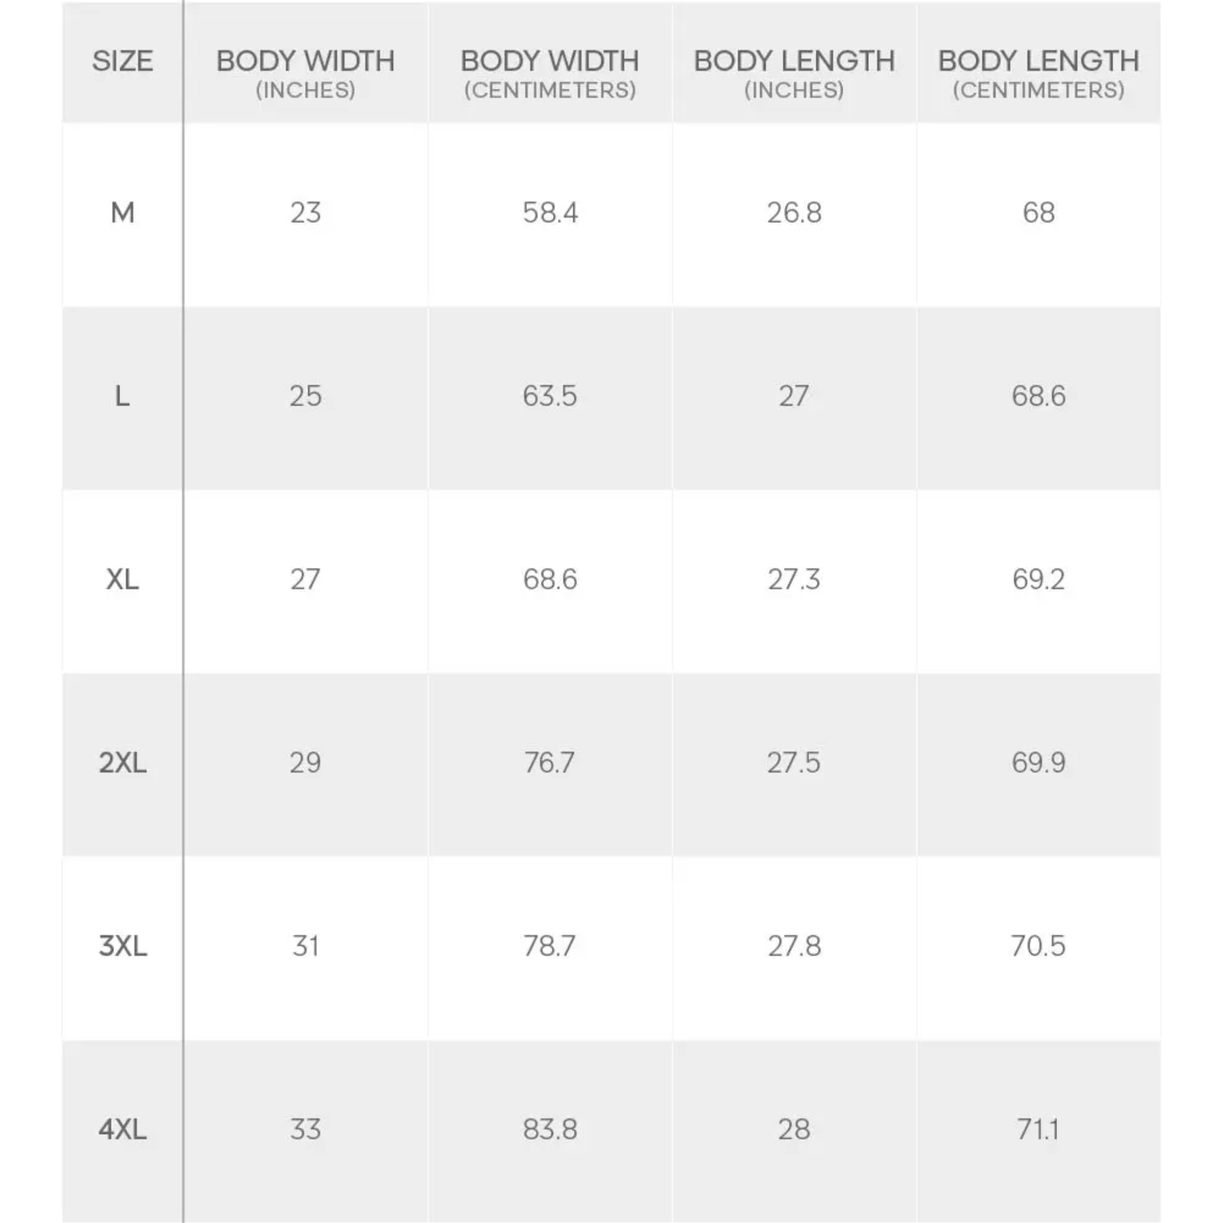
Task: Click the 26.8 body length cell
Action: [794, 213]
